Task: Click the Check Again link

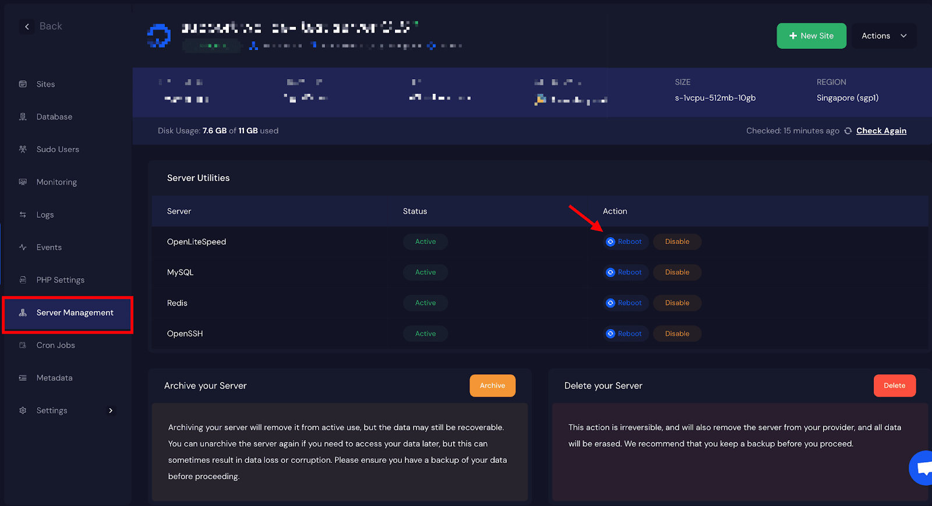Action: pos(881,131)
